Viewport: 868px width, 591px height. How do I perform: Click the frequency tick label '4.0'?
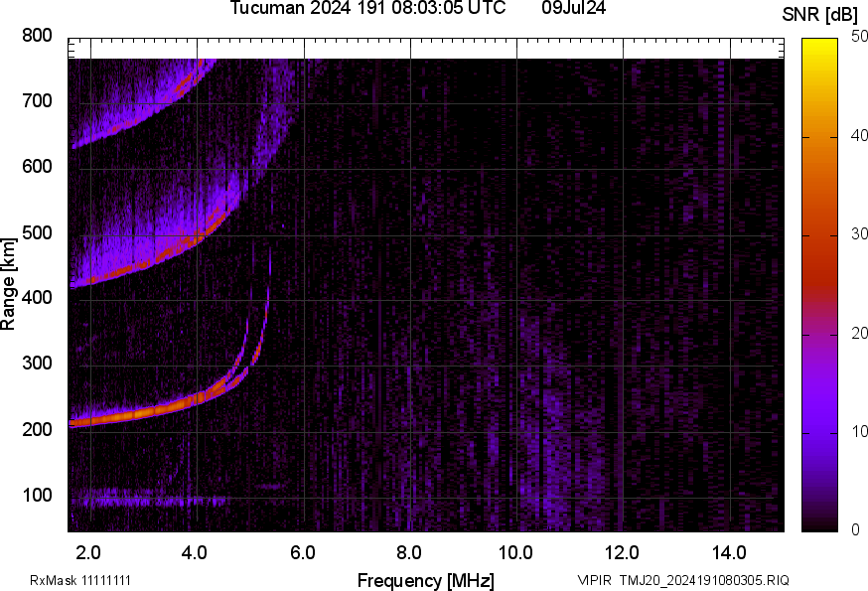[x=195, y=553]
